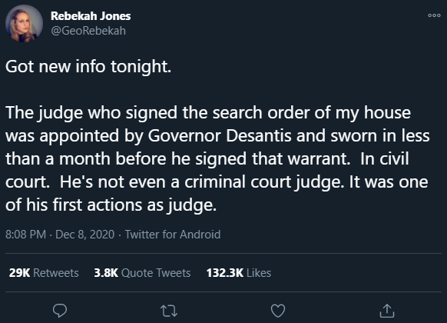
Task: Open Rebekah Jones profile picture
Action: coord(25,23)
